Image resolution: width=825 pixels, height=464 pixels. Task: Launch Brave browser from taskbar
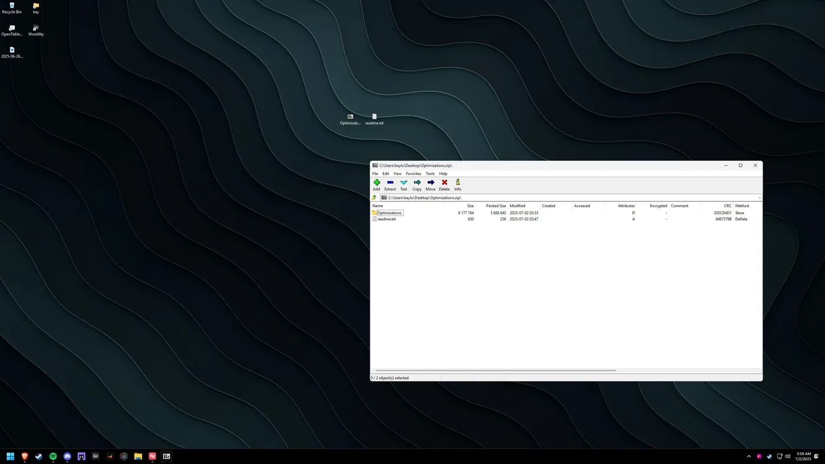[25, 456]
